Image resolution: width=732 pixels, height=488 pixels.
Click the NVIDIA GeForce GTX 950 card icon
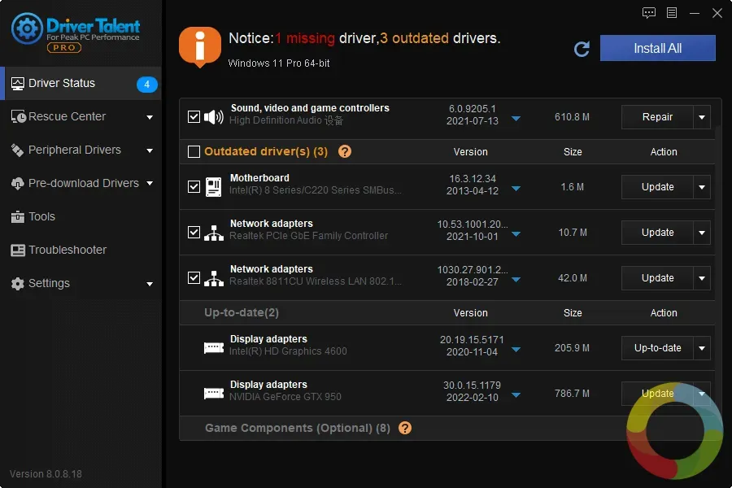click(x=214, y=394)
